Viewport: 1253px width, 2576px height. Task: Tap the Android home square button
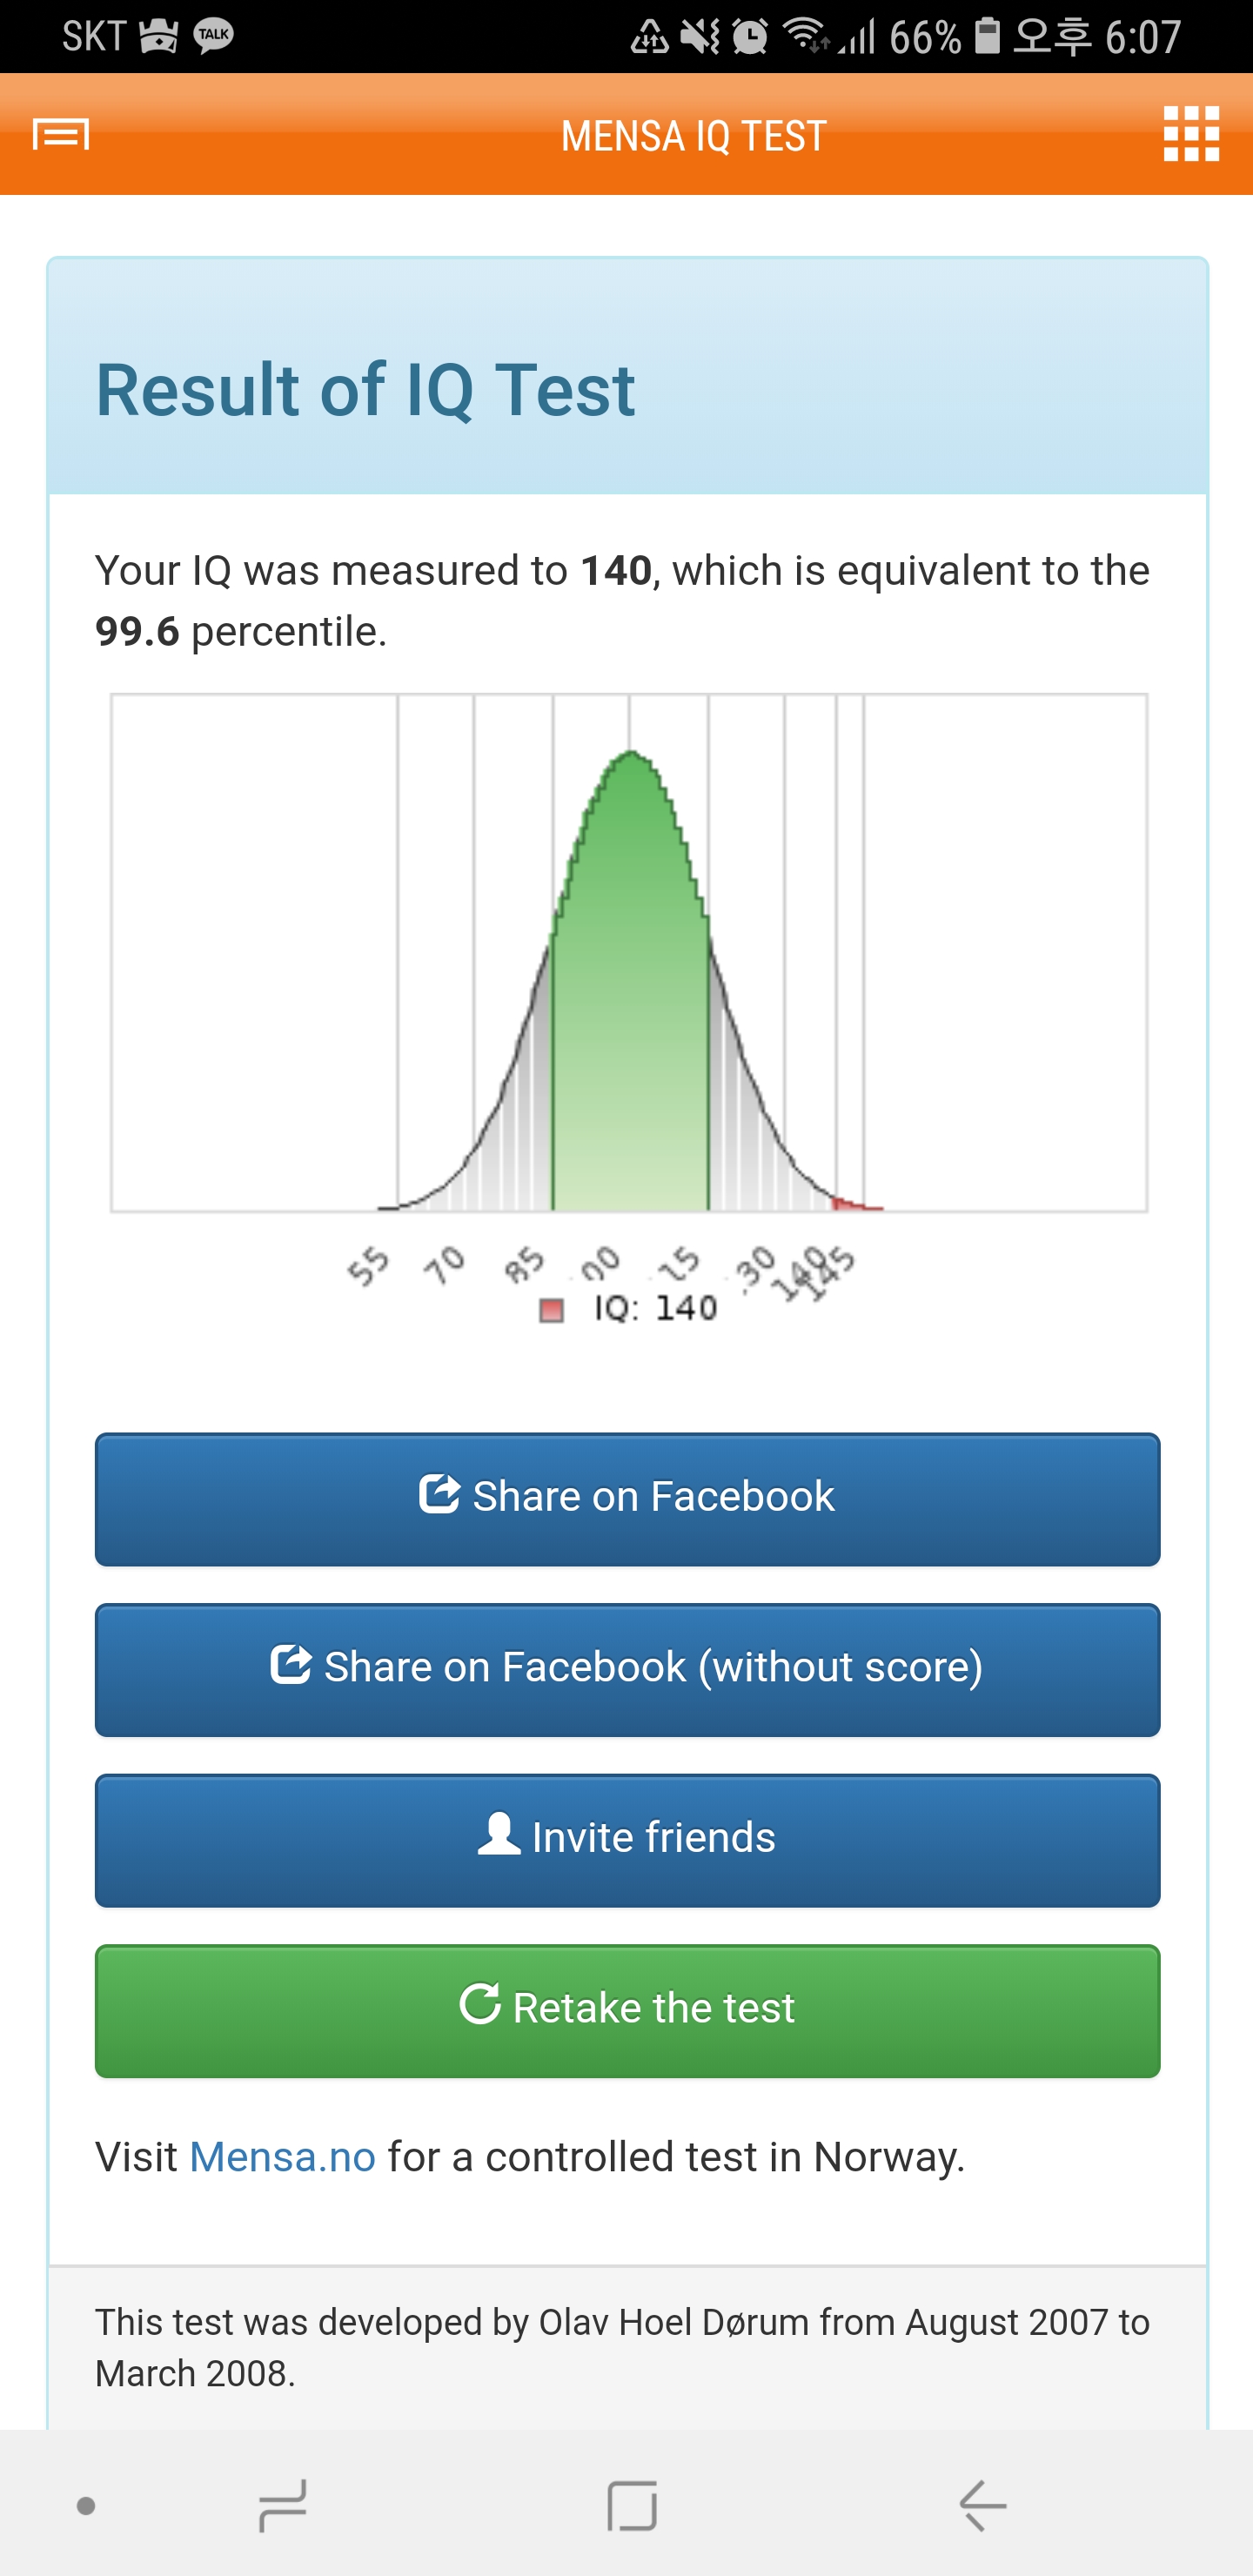click(632, 2505)
